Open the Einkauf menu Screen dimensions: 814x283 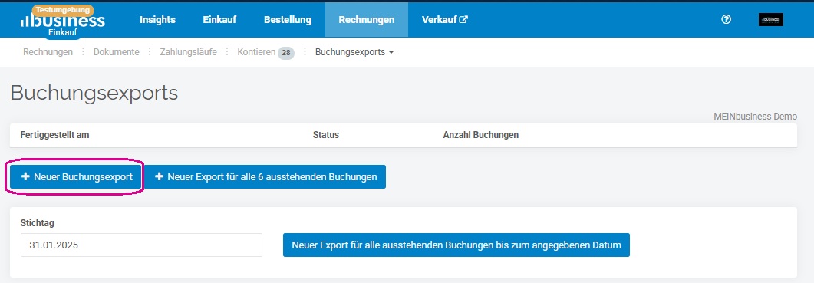(219, 20)
